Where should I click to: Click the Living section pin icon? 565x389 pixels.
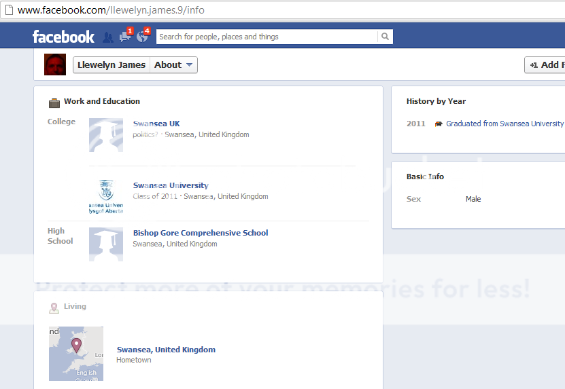(54, 308)
